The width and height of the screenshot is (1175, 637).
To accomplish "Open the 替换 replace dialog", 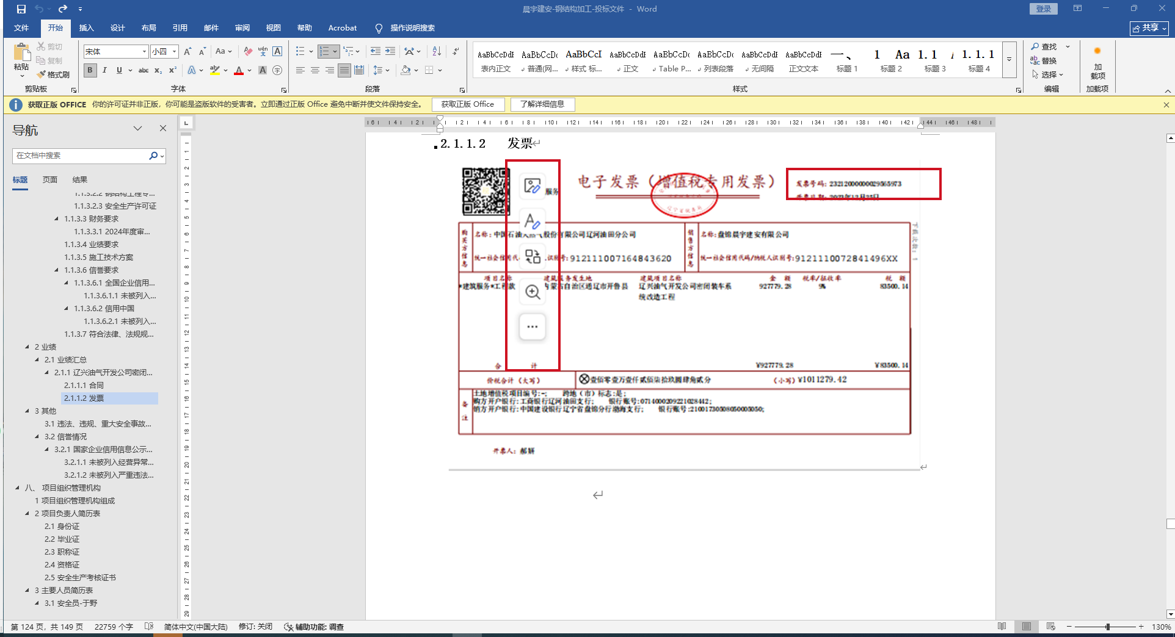I will [x=1044, y=60].
